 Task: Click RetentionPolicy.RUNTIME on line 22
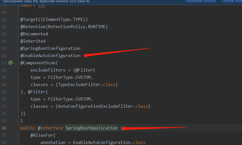(77, 27)
